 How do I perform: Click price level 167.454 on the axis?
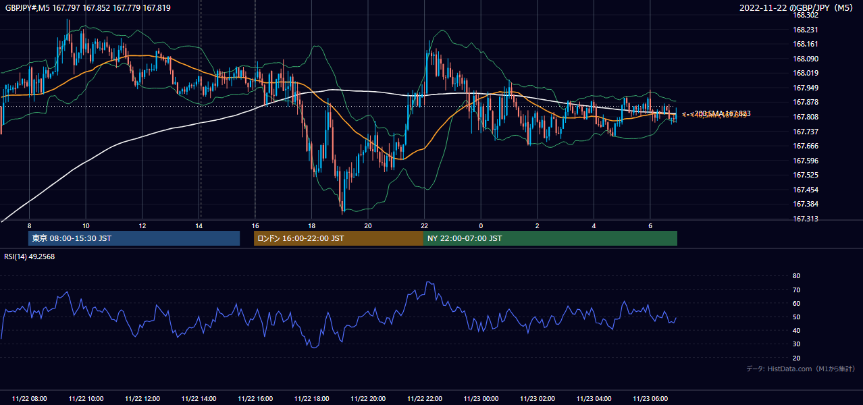[805, 190]
